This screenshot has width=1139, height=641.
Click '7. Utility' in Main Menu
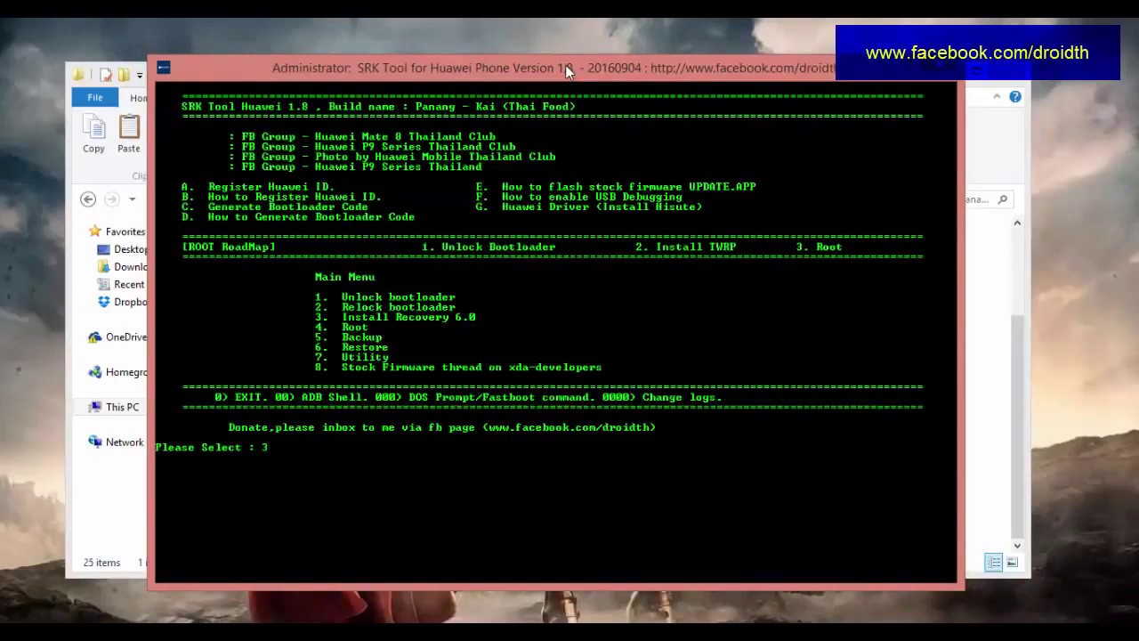click(x=351, y=357)
